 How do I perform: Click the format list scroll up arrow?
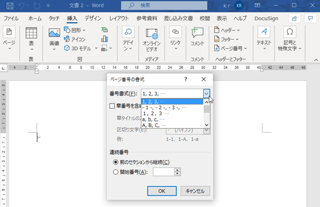pyautogui.click(x=207, y=102)
